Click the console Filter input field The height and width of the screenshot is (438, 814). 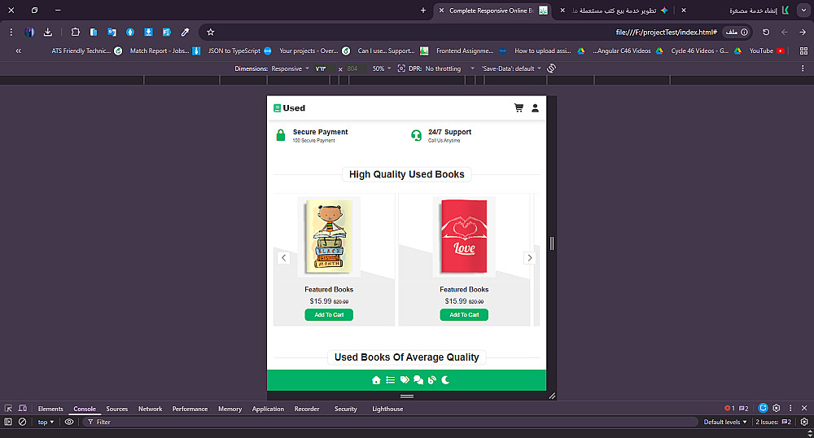389,422
